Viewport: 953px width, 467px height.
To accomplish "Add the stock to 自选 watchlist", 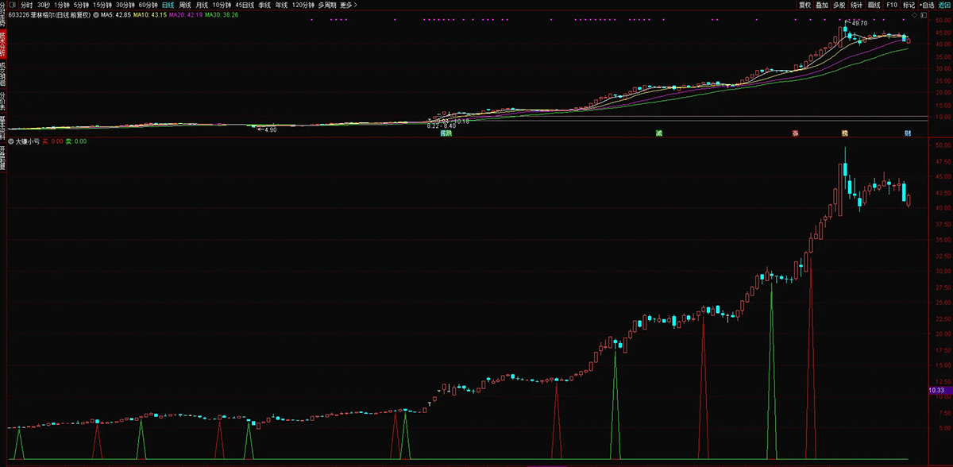I will coord(926,5).
